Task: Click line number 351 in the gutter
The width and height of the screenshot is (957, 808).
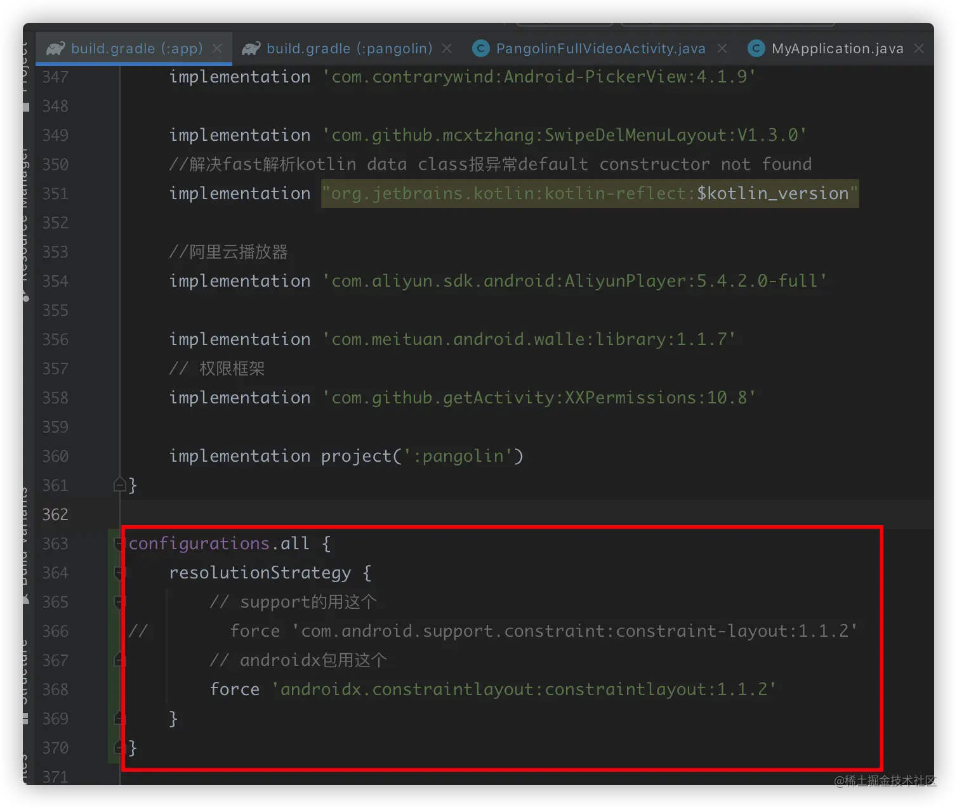Action: [55, 193]
